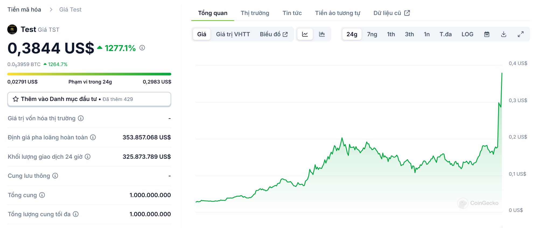Image resolution: width=535 pixels, height=228 pixels.
Task: Switch to line chart view icon
Action: point(305,34)
